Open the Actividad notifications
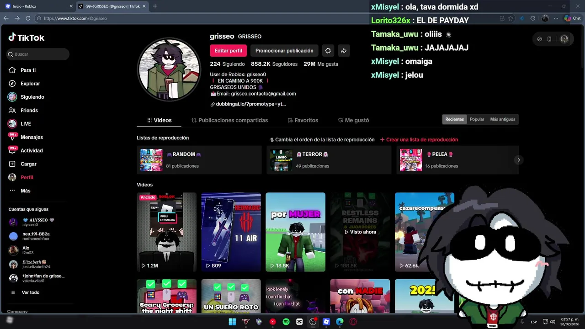This screenshot has height=329, width=585. 26,150
